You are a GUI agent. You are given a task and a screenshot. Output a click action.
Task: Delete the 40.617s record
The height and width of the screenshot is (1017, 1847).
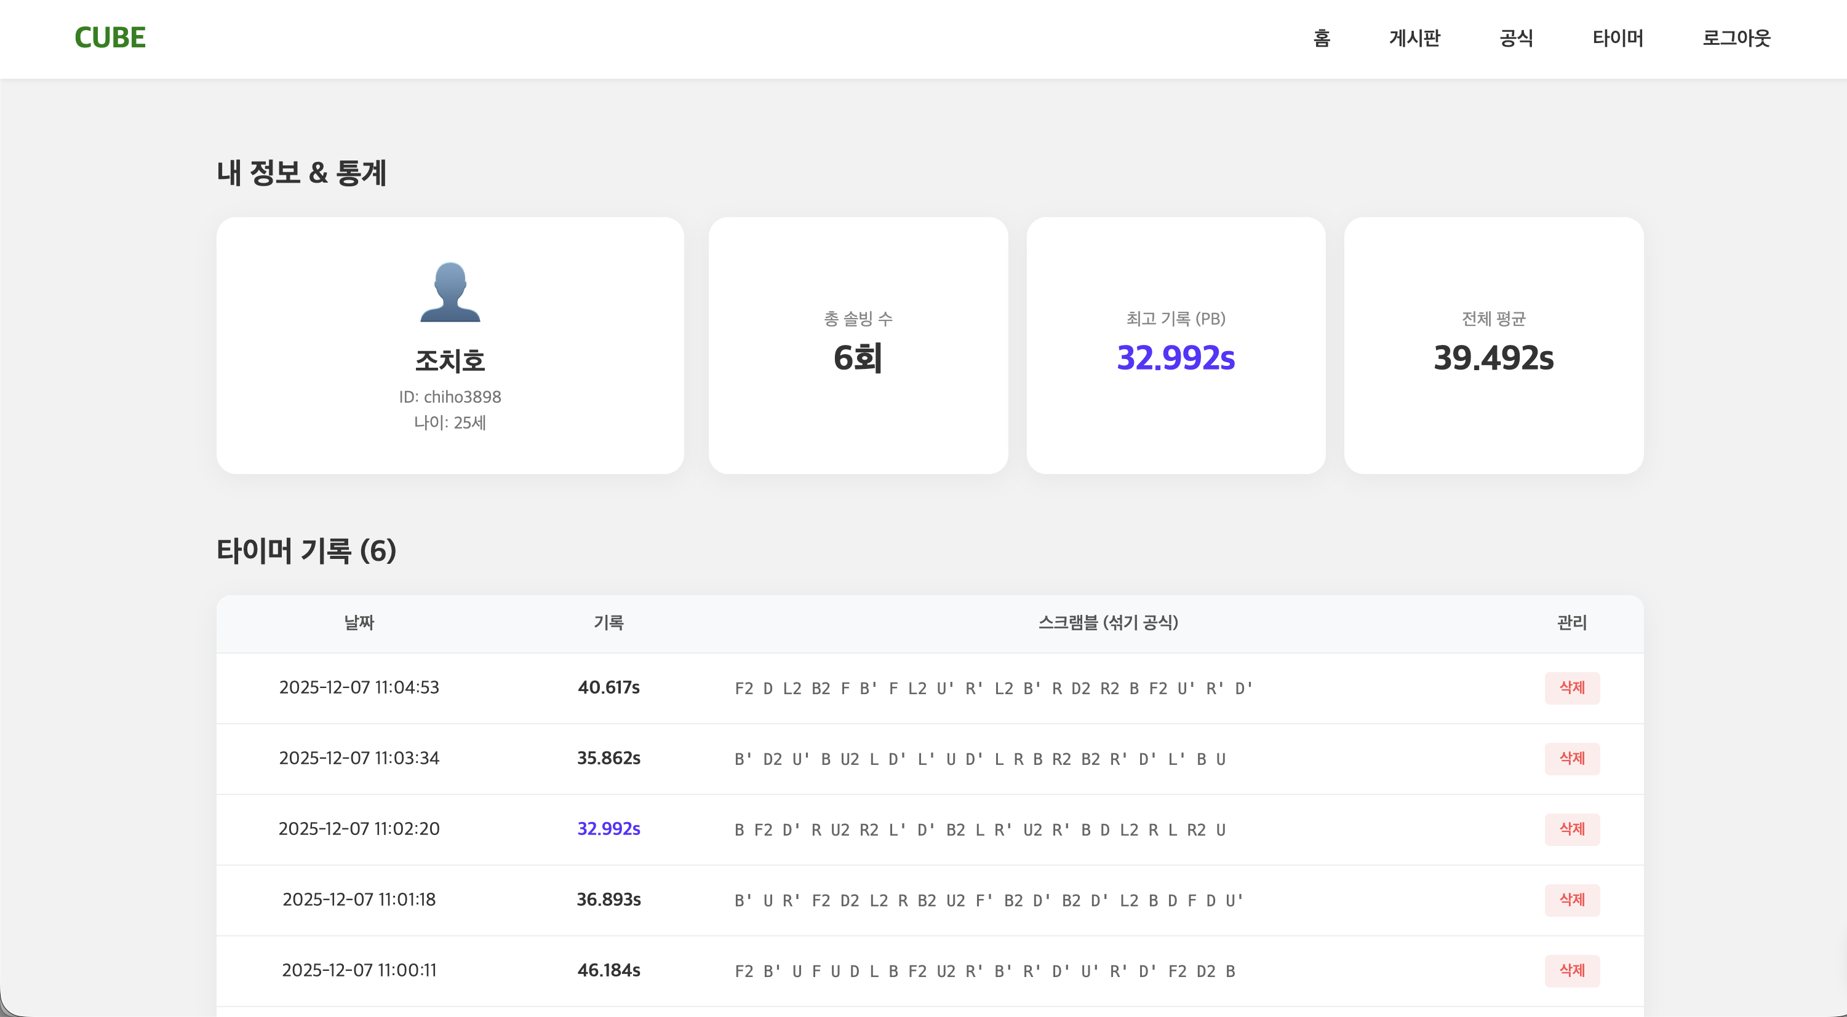[1573, 688]
